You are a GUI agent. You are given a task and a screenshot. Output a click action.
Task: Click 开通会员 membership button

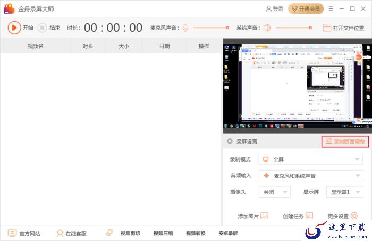click(x=306, y=9)
